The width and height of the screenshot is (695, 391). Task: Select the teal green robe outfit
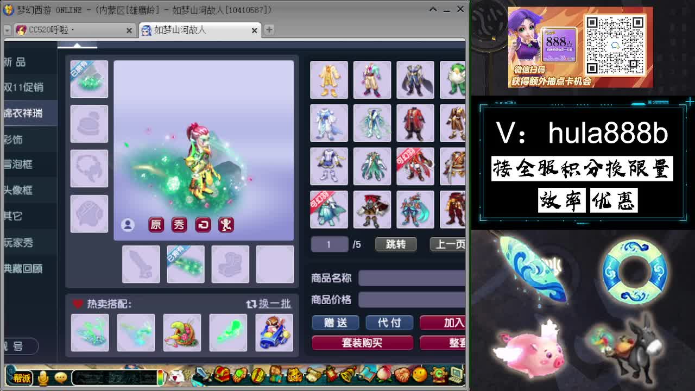point(372,166)
